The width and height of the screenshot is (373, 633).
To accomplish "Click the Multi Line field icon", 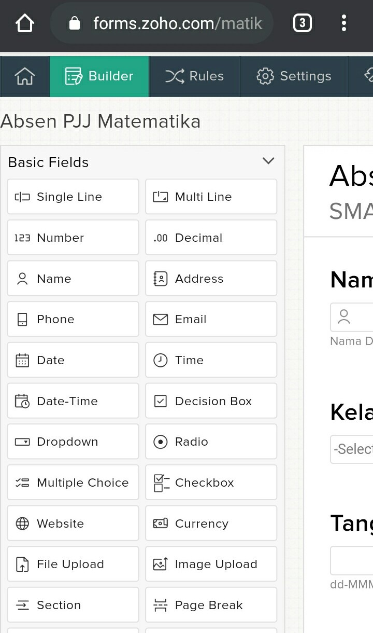I will (161, 197).
